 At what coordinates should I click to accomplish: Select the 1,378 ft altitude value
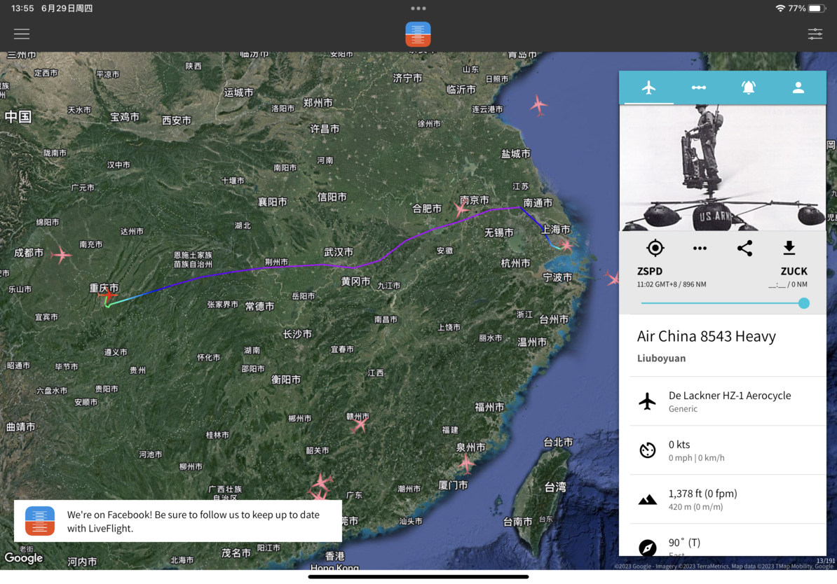[x=702, y=494]
